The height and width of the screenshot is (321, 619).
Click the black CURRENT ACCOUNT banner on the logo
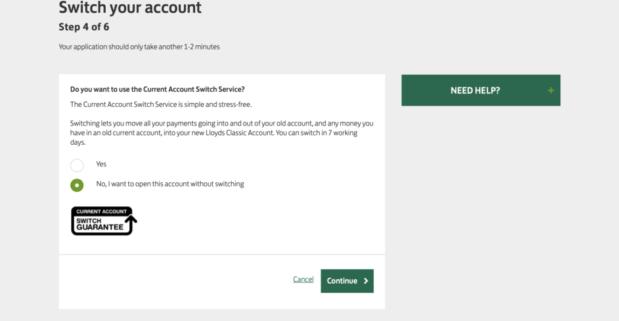click(102, 212)
